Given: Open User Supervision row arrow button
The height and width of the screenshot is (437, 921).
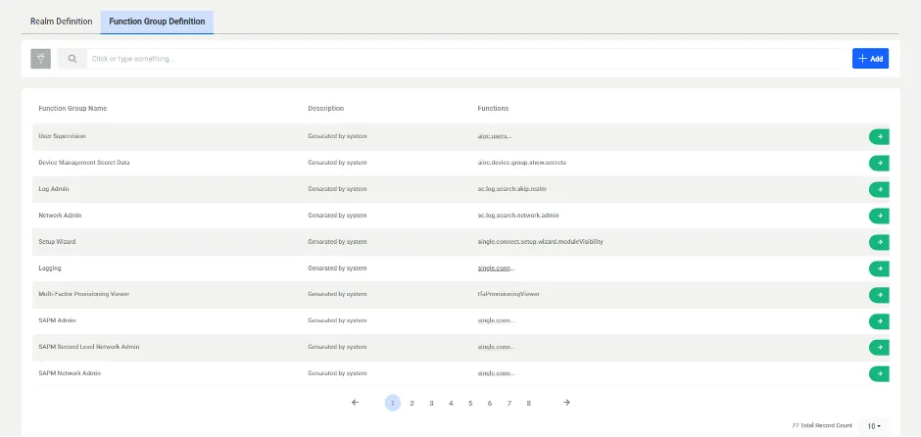Looking at the screenshot, I should pyautogui.click(x=879, y=137).
